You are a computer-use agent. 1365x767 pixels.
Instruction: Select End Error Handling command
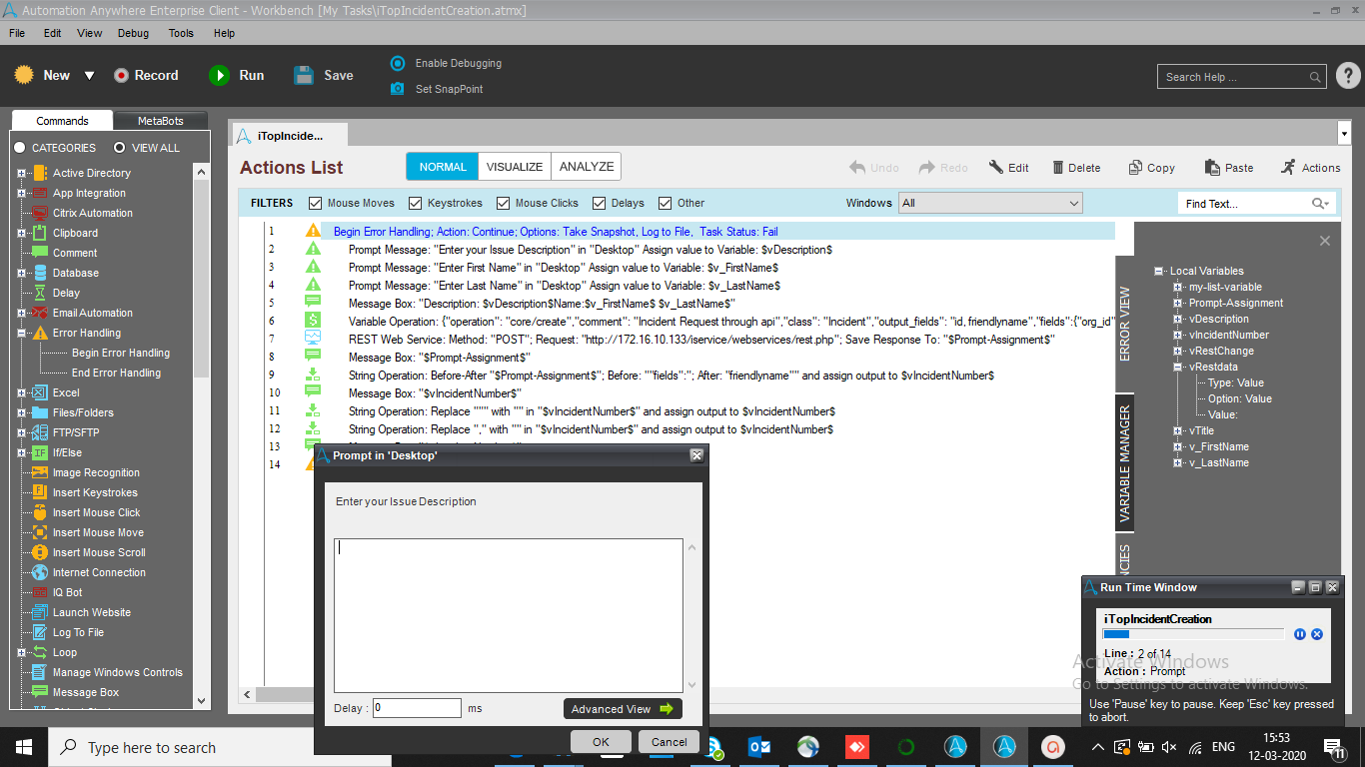116,373
